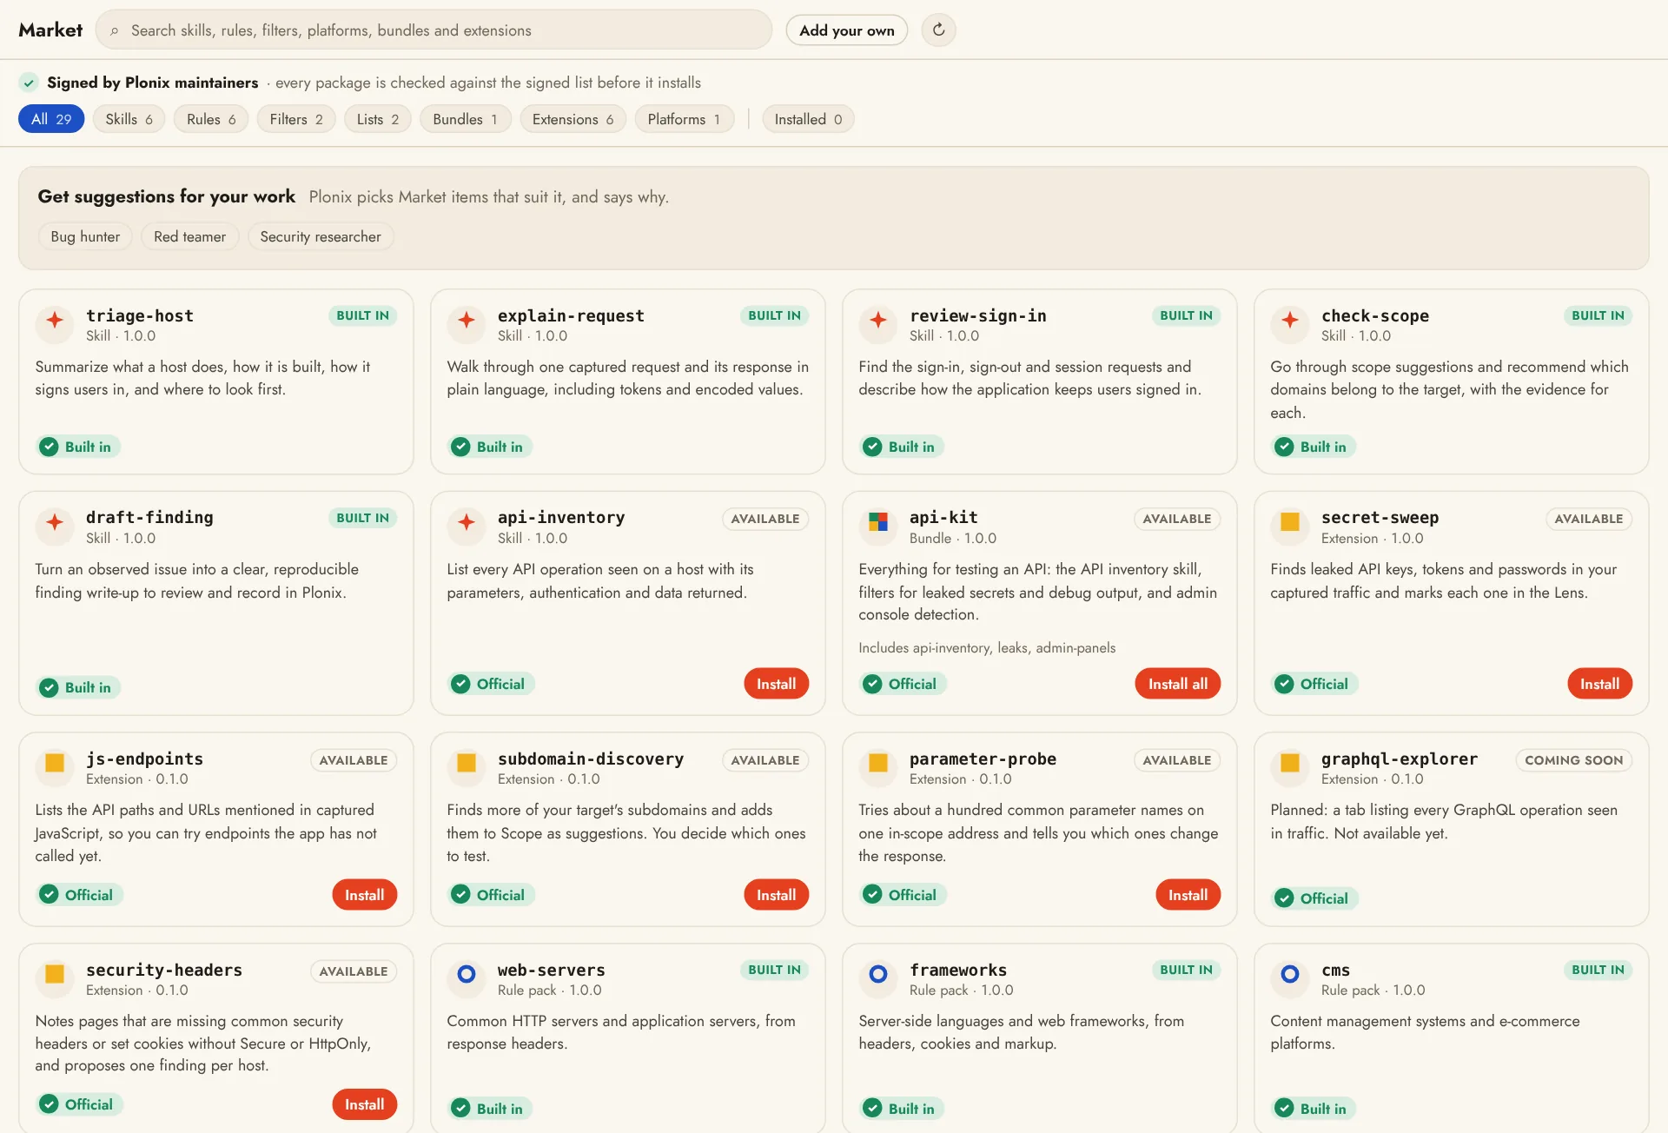1668x1133 pixels.
Task: Click the api-kit bundle multicolor icon
Action: (878, 524)
